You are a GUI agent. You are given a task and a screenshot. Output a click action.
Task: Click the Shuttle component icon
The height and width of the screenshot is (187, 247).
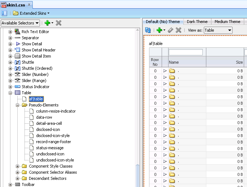(17, 62)
